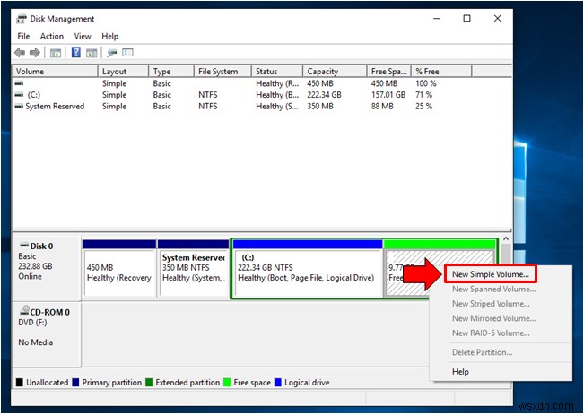Click the Disk Management title bar icon
The height and width of the screenshot is (415, 584).
click(22, 19)
